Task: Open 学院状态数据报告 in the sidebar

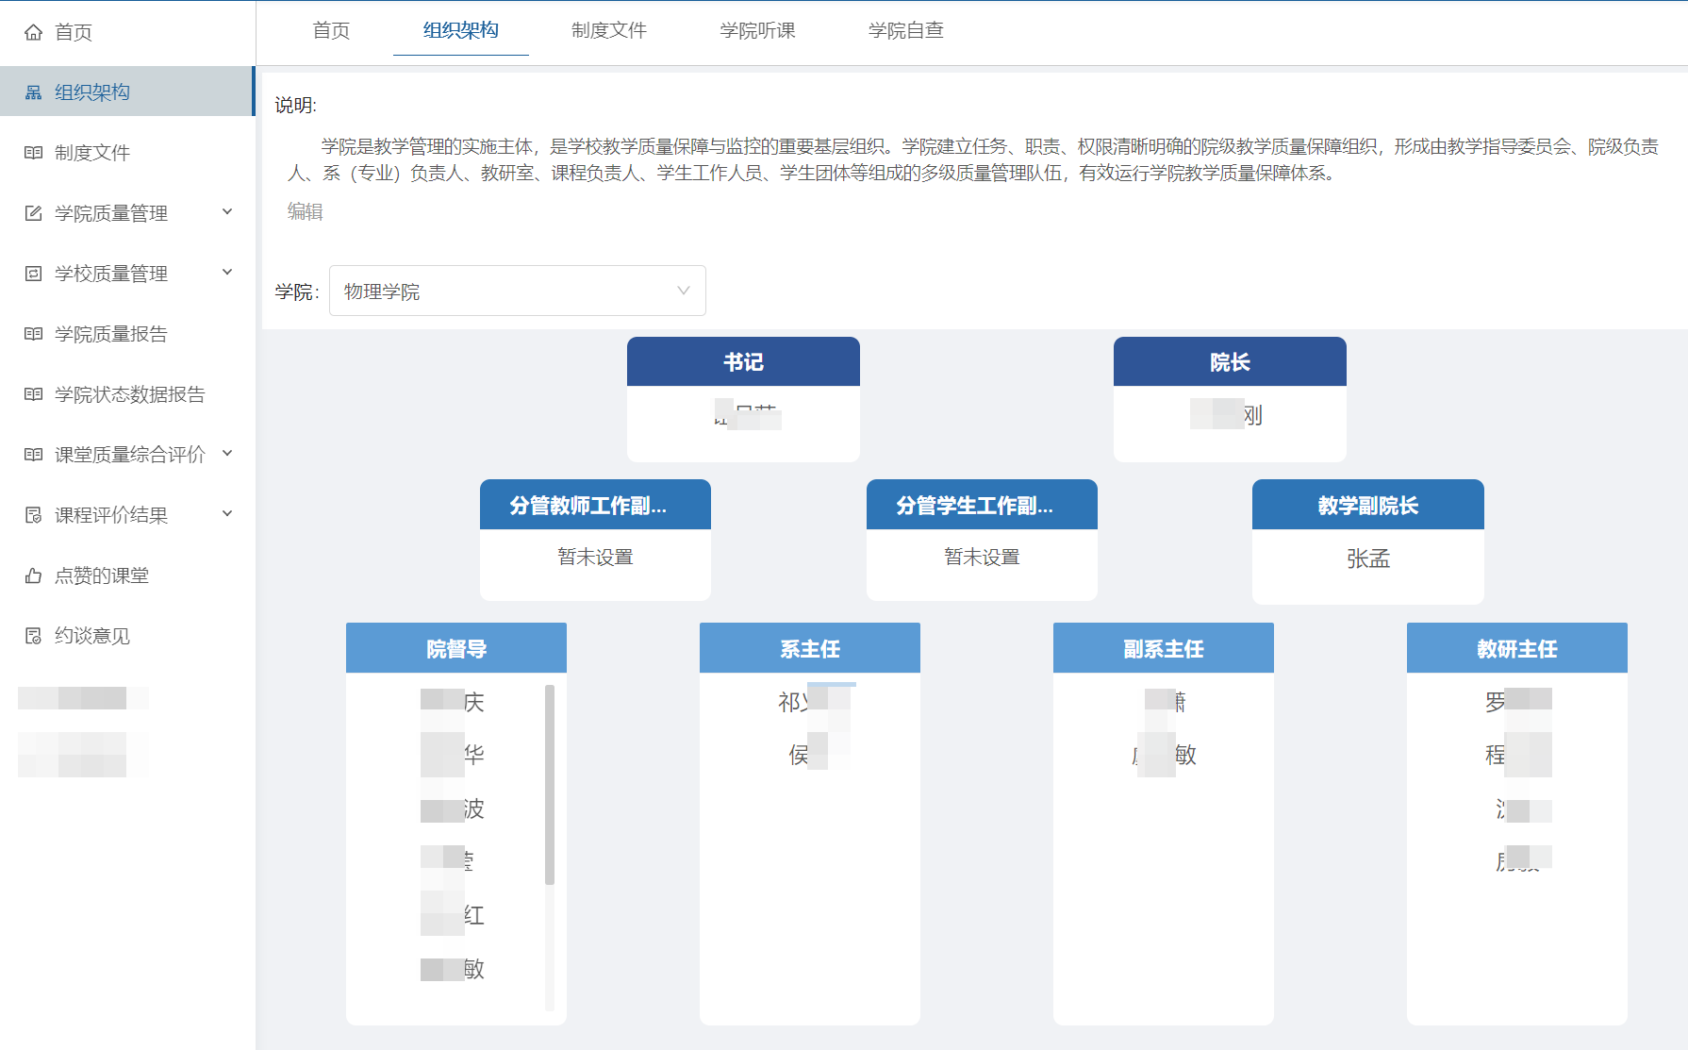Action: point(129,394)
